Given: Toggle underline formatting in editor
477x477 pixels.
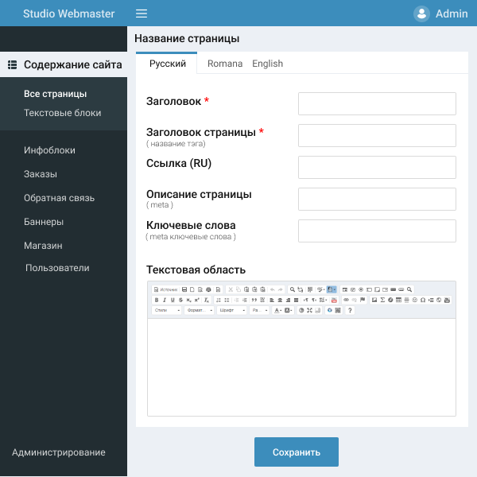Looking at the screenshot, I should click(172, 300).
